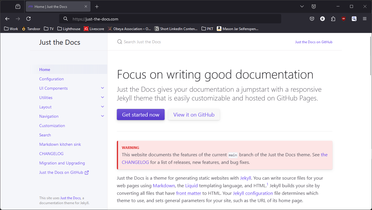Expand the Layout chevron
Screen dimensions: 372x210
coord(103,107)
